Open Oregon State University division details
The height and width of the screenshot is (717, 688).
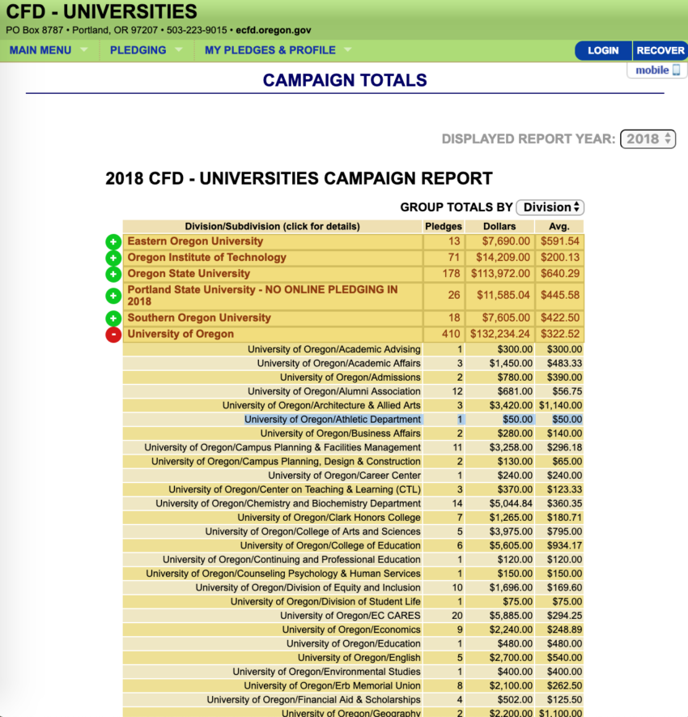click(189, 274)
